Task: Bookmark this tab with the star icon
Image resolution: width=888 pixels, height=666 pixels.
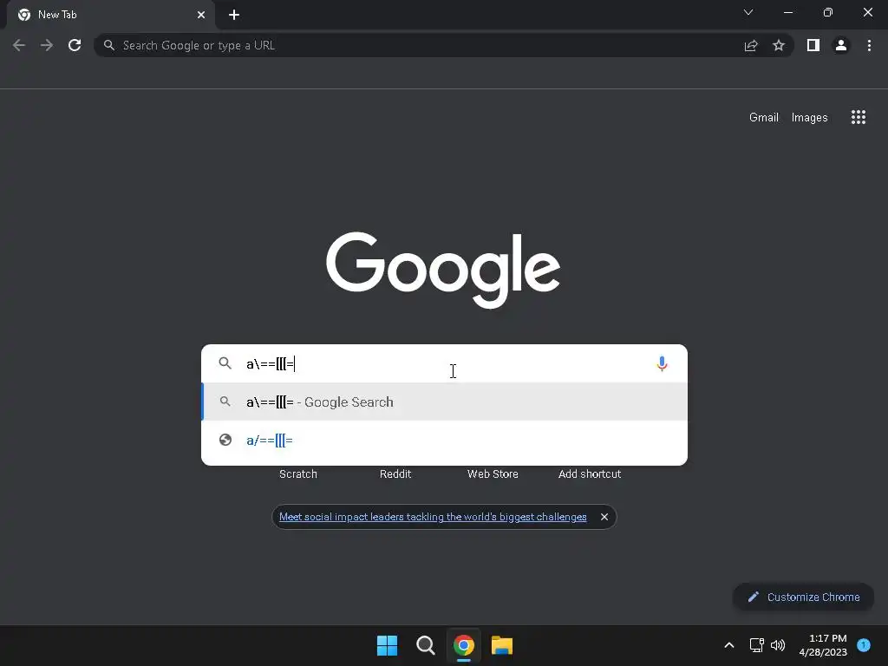Action: [x=779, y=45]
